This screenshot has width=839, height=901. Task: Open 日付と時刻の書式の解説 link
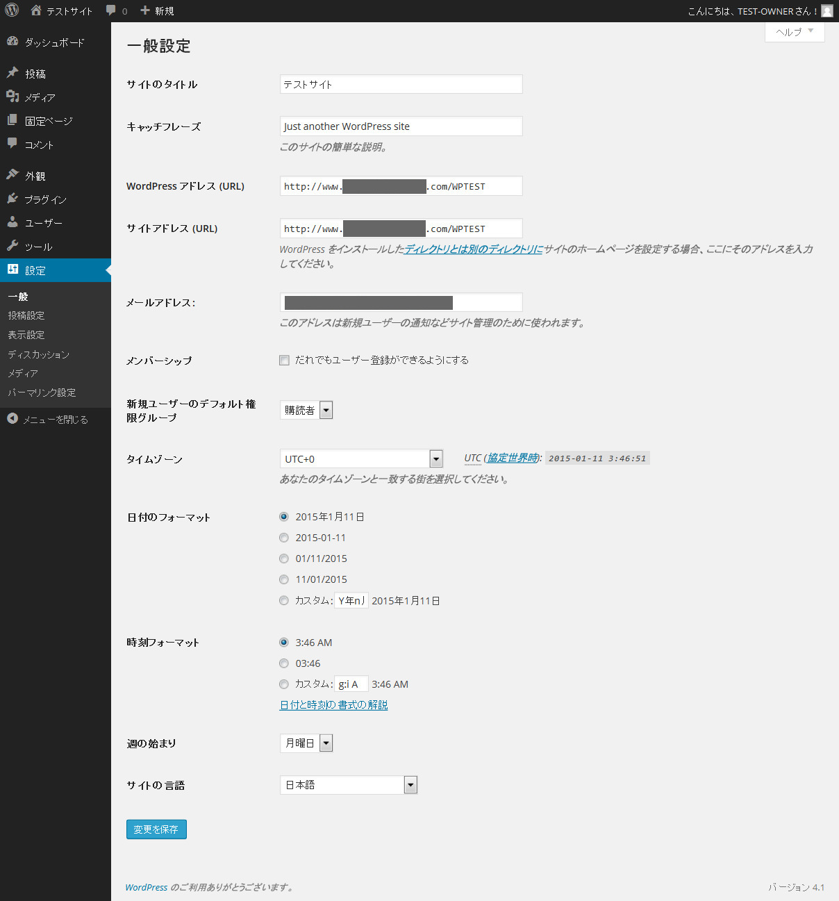coord(334,705)
